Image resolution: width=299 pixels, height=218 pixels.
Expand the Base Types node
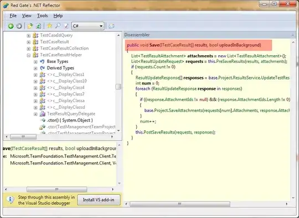point(35,62)
